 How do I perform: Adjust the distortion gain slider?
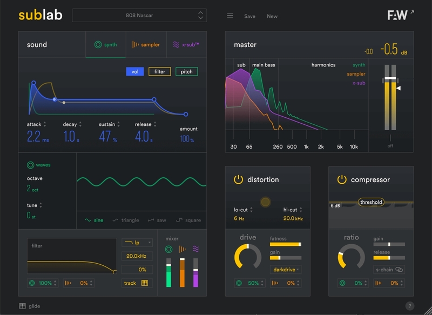coord(286,258)
